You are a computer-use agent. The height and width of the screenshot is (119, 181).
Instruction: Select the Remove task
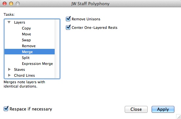click(29, 46)
